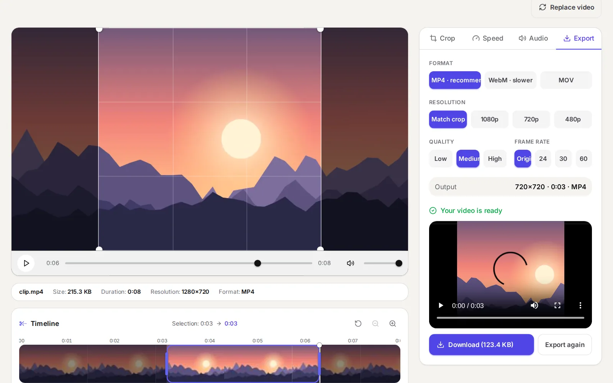613x383 pixels.
Task: Set resolution to 480p
Action: (x=573, y=119)
